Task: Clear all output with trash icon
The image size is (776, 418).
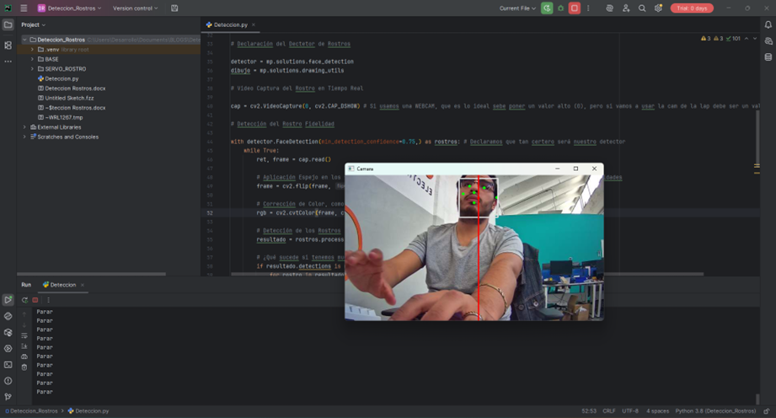Action: pos(24,367)
